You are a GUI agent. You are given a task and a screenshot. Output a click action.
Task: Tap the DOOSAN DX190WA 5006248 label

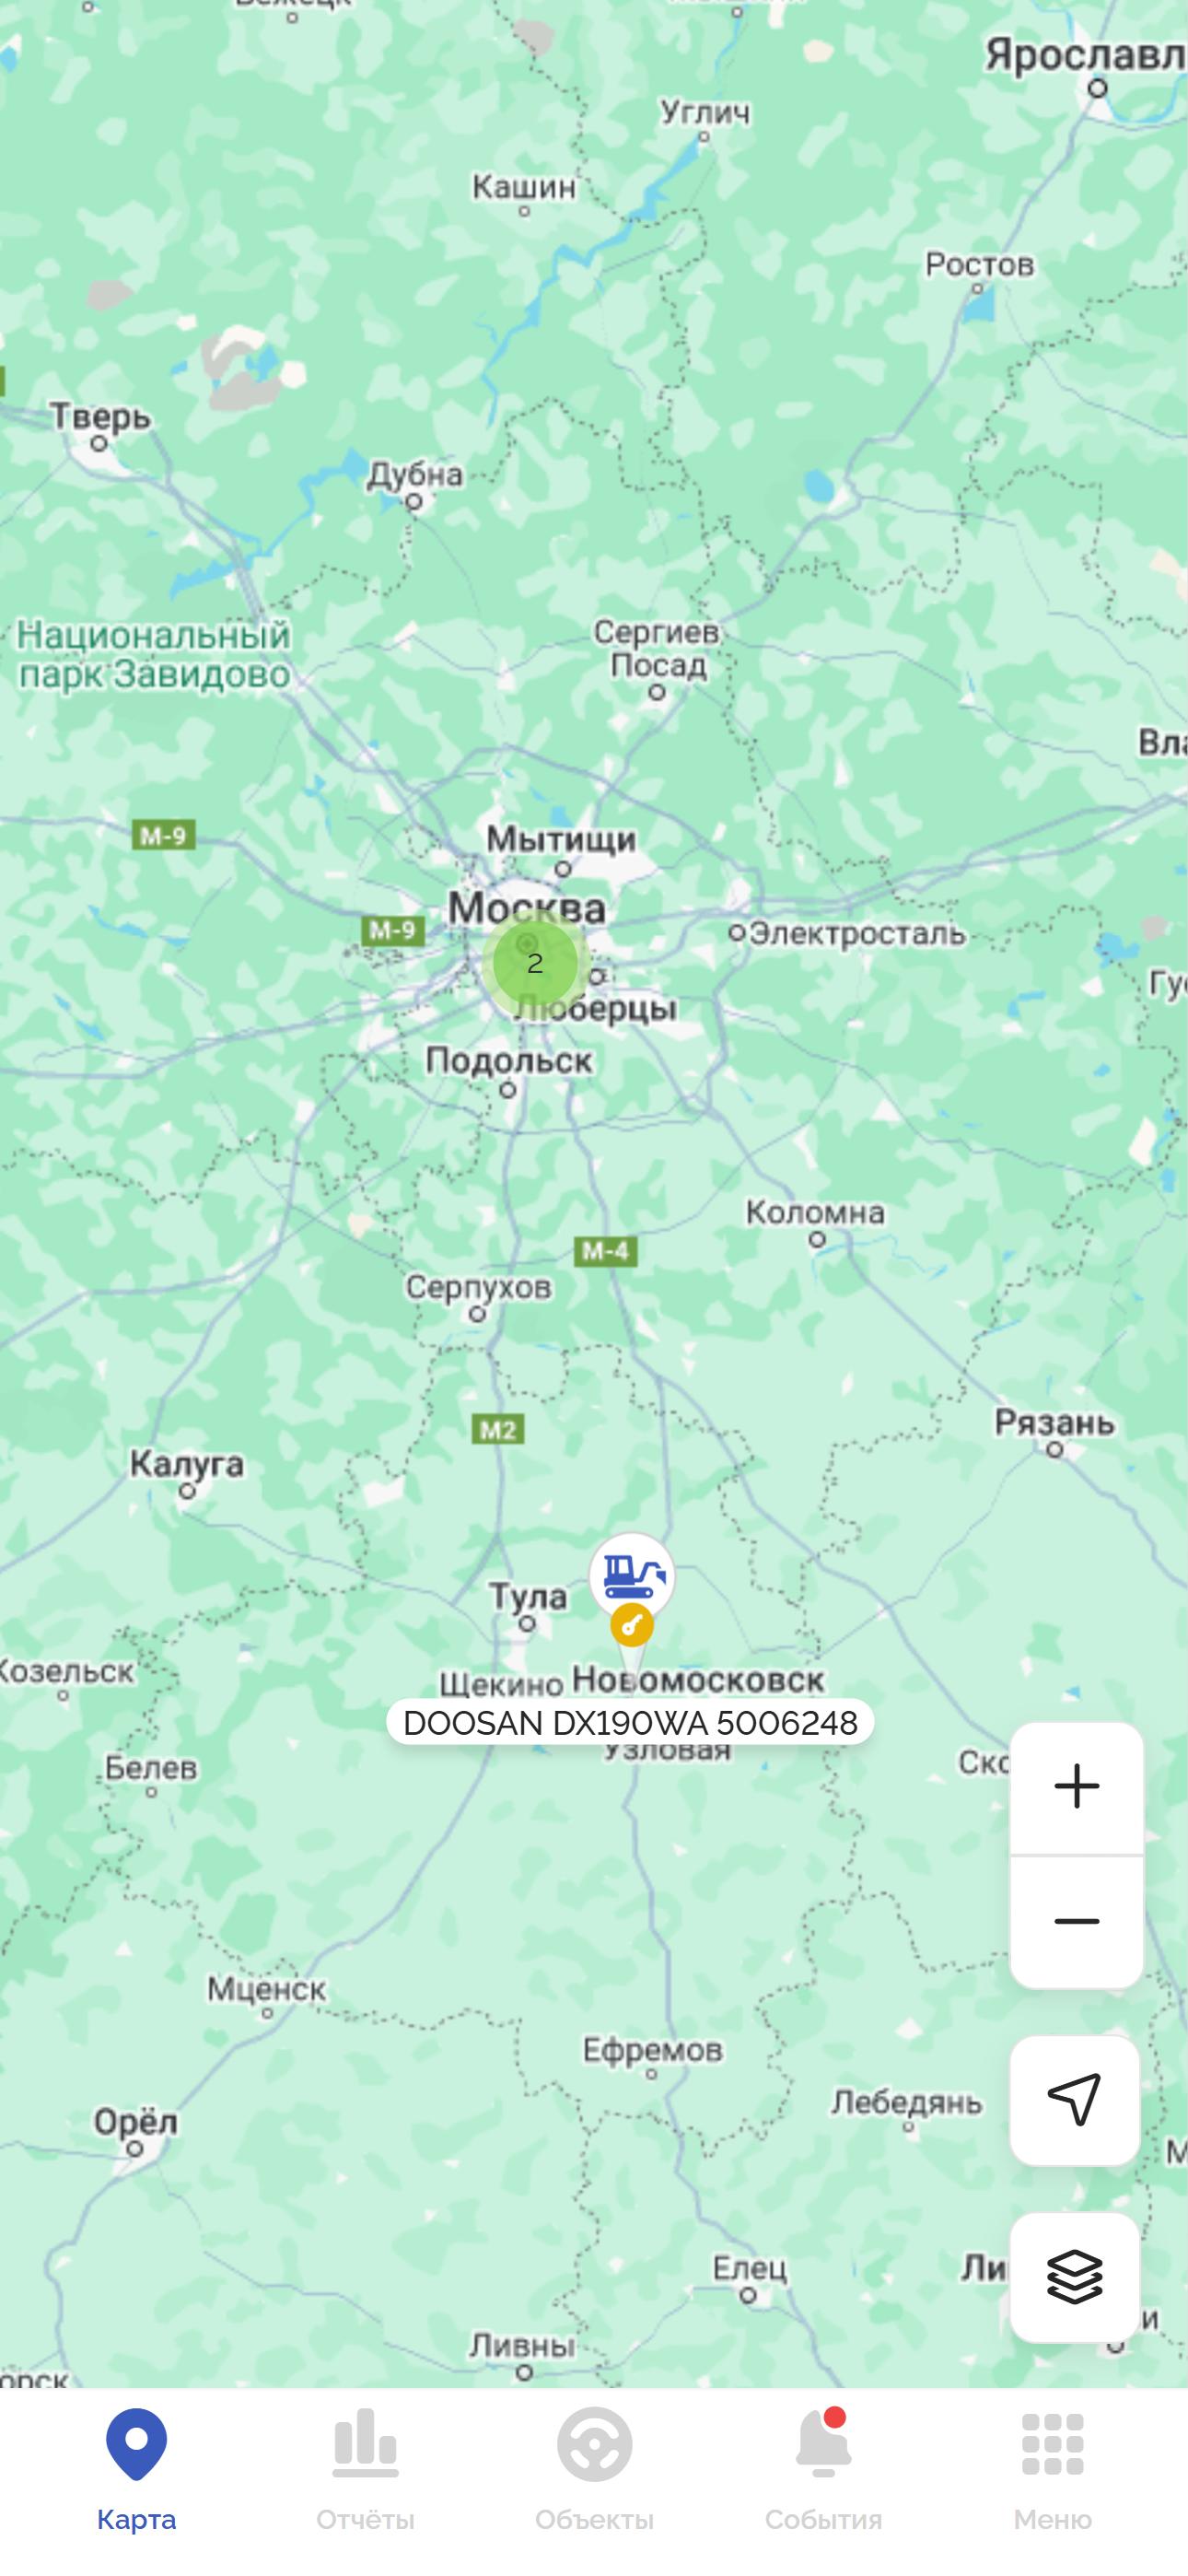point(630,1722)
